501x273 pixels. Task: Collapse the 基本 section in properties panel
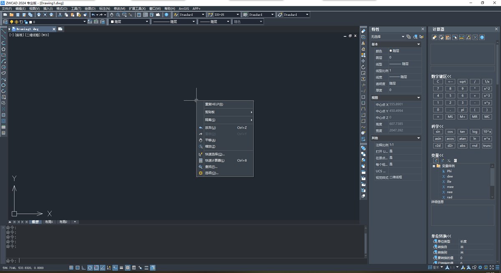click(419, 44)
